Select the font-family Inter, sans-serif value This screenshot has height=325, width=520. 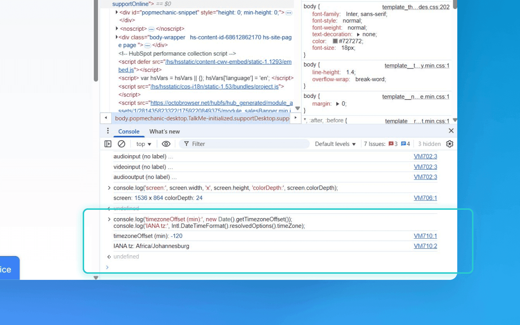tap(366, 14)
